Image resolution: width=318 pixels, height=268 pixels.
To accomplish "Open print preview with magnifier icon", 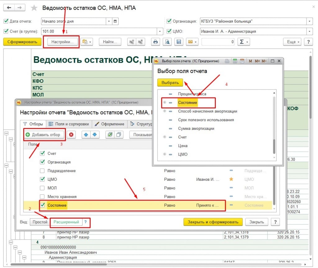I will click(167, 42).
